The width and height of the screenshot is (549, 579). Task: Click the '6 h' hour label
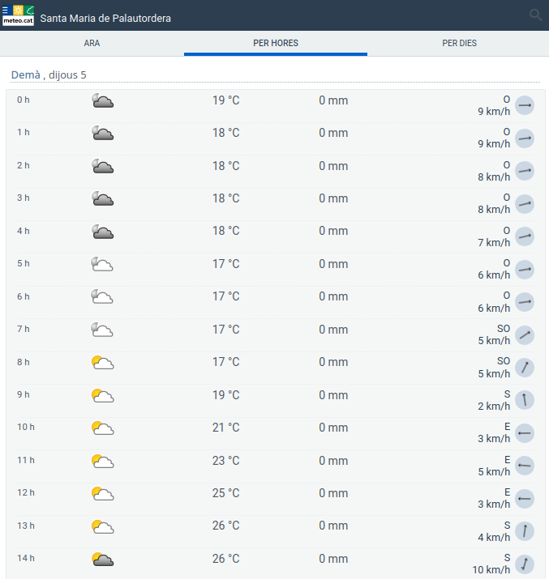24,296
